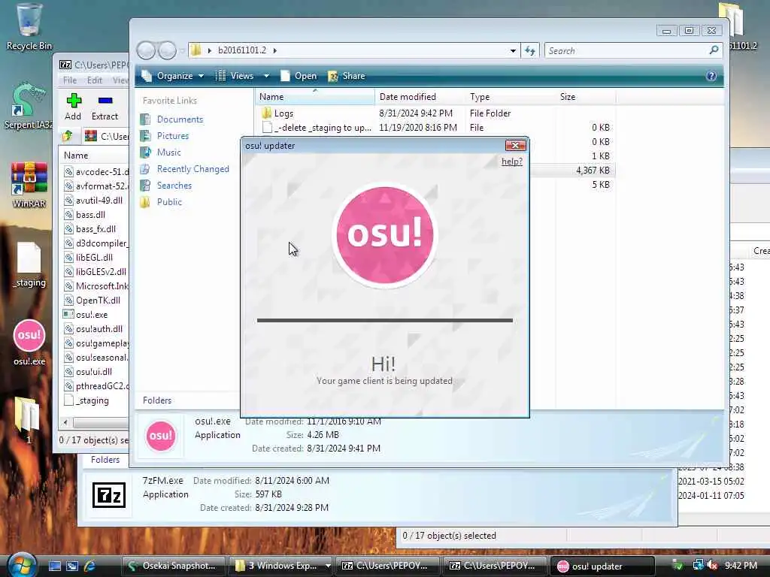Sort by Name column in Explorer
770x577 pixels.
tap(315, 97)
